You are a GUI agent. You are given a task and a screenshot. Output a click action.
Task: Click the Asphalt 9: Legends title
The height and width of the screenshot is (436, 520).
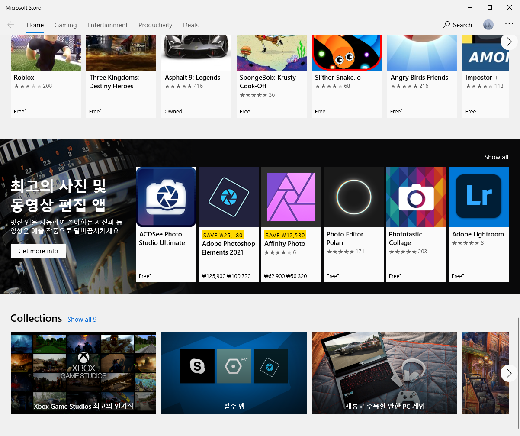tap(193, 78)
